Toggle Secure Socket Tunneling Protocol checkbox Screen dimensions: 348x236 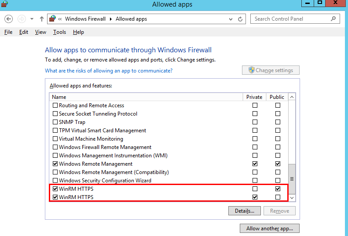pyautogui.click(x=55, y=114)
